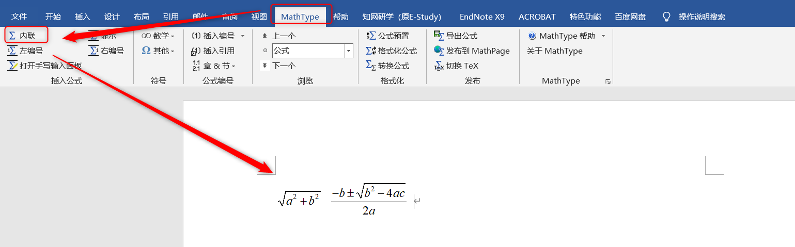
Task: Open the 百度网盘 tab
Action: click(x=630, y=17)
